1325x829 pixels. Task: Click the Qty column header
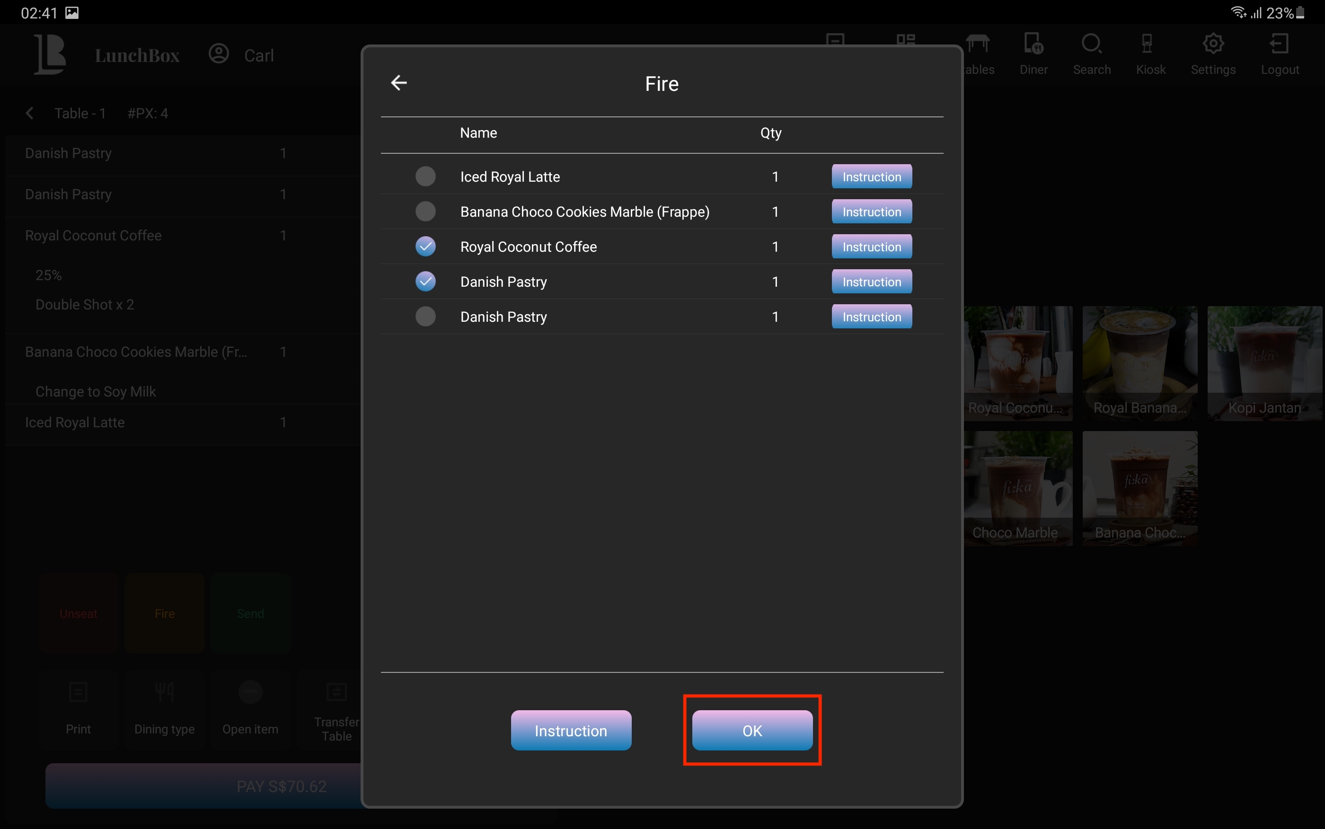tap(770, 133)
